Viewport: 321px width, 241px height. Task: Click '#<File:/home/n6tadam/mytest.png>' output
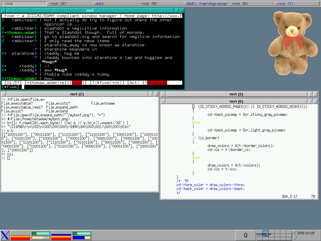click(39, 119)
